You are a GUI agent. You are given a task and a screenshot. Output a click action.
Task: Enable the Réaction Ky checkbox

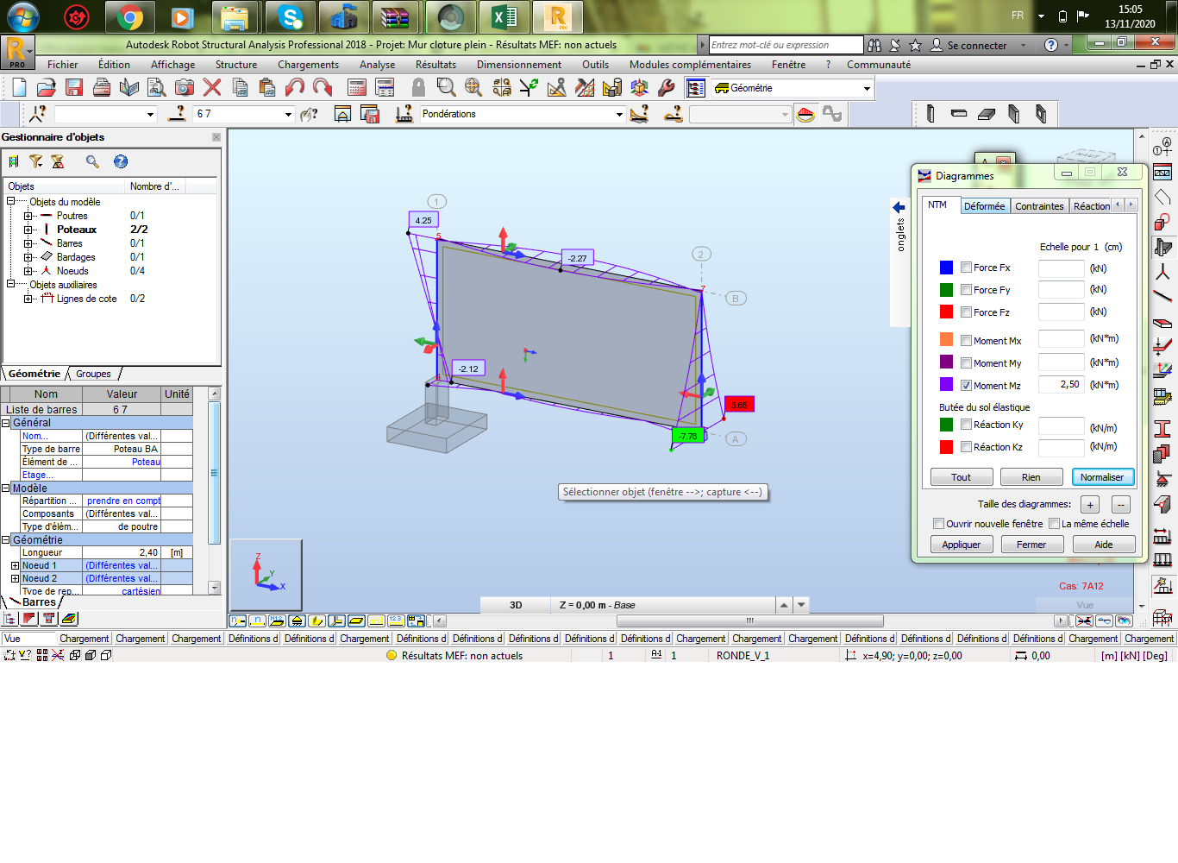coord(966,425)
